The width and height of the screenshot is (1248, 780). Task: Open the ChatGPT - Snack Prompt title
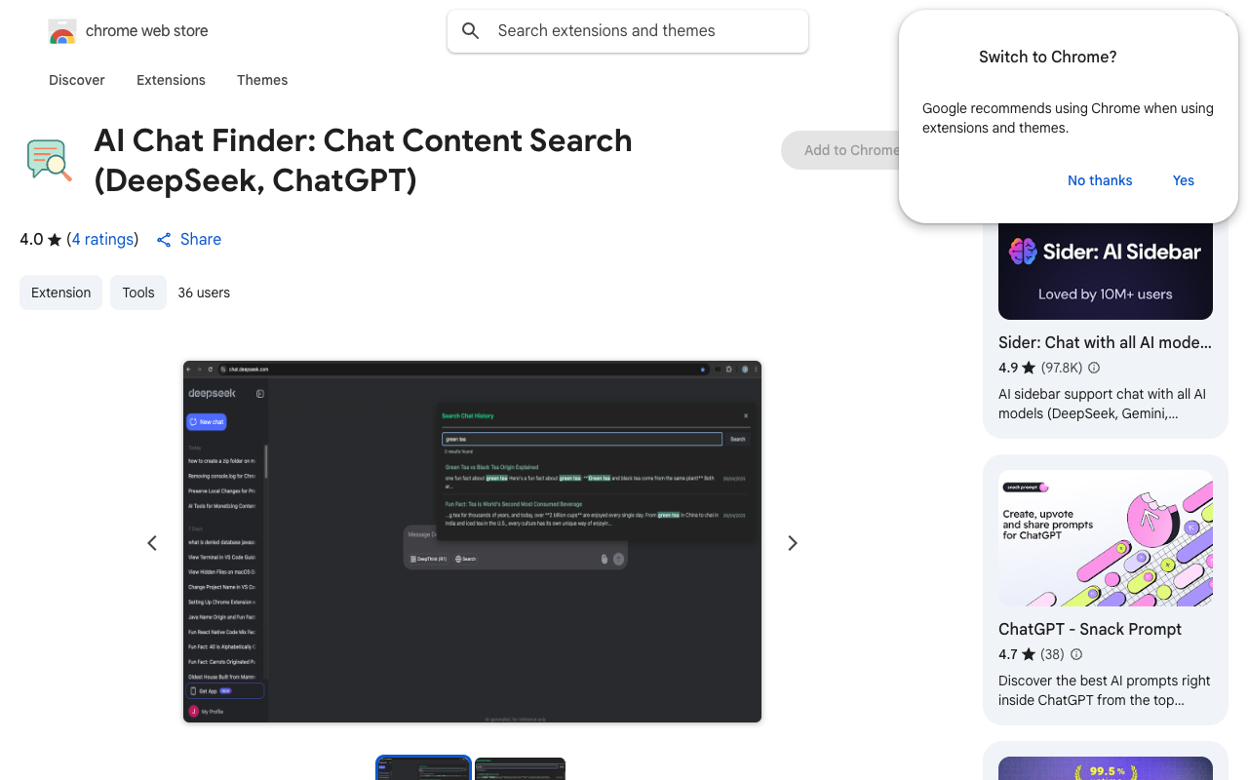click(x=1090, y=629)
